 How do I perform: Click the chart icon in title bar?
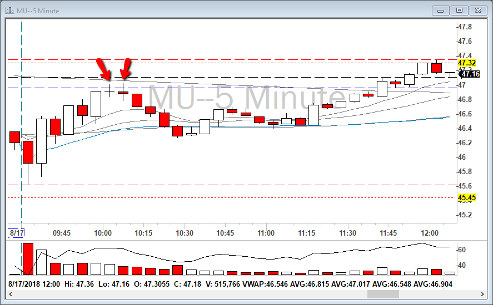coord(10,11)
